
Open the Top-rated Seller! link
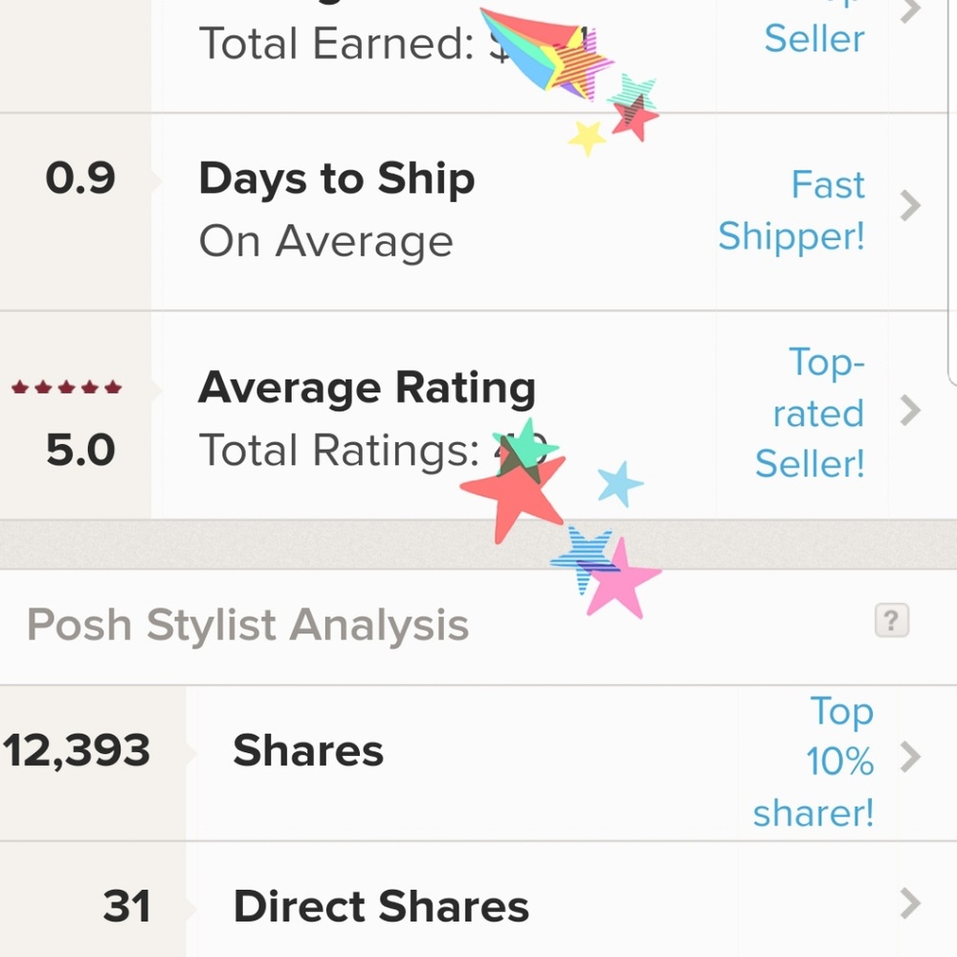(812, 413)
